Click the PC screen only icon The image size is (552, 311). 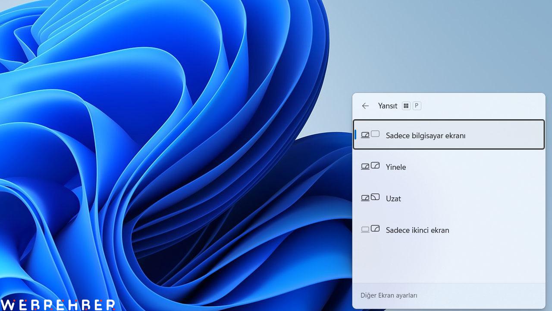coord(370,135)
